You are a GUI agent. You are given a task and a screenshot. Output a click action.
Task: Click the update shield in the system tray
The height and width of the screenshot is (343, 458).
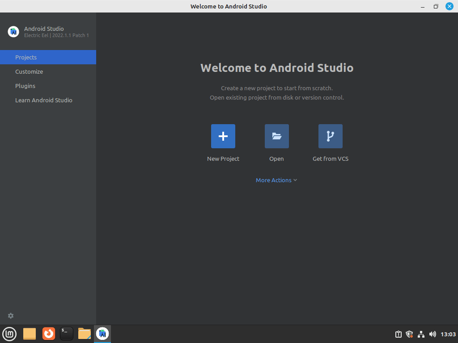click(409, 334)
